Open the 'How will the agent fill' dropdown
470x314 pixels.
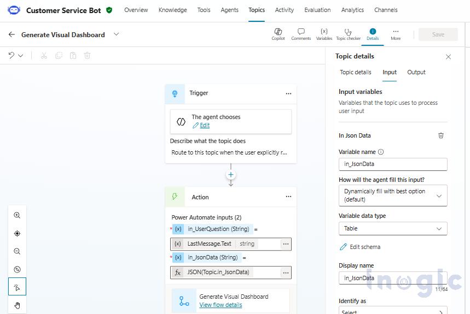(x=393, y=195)
